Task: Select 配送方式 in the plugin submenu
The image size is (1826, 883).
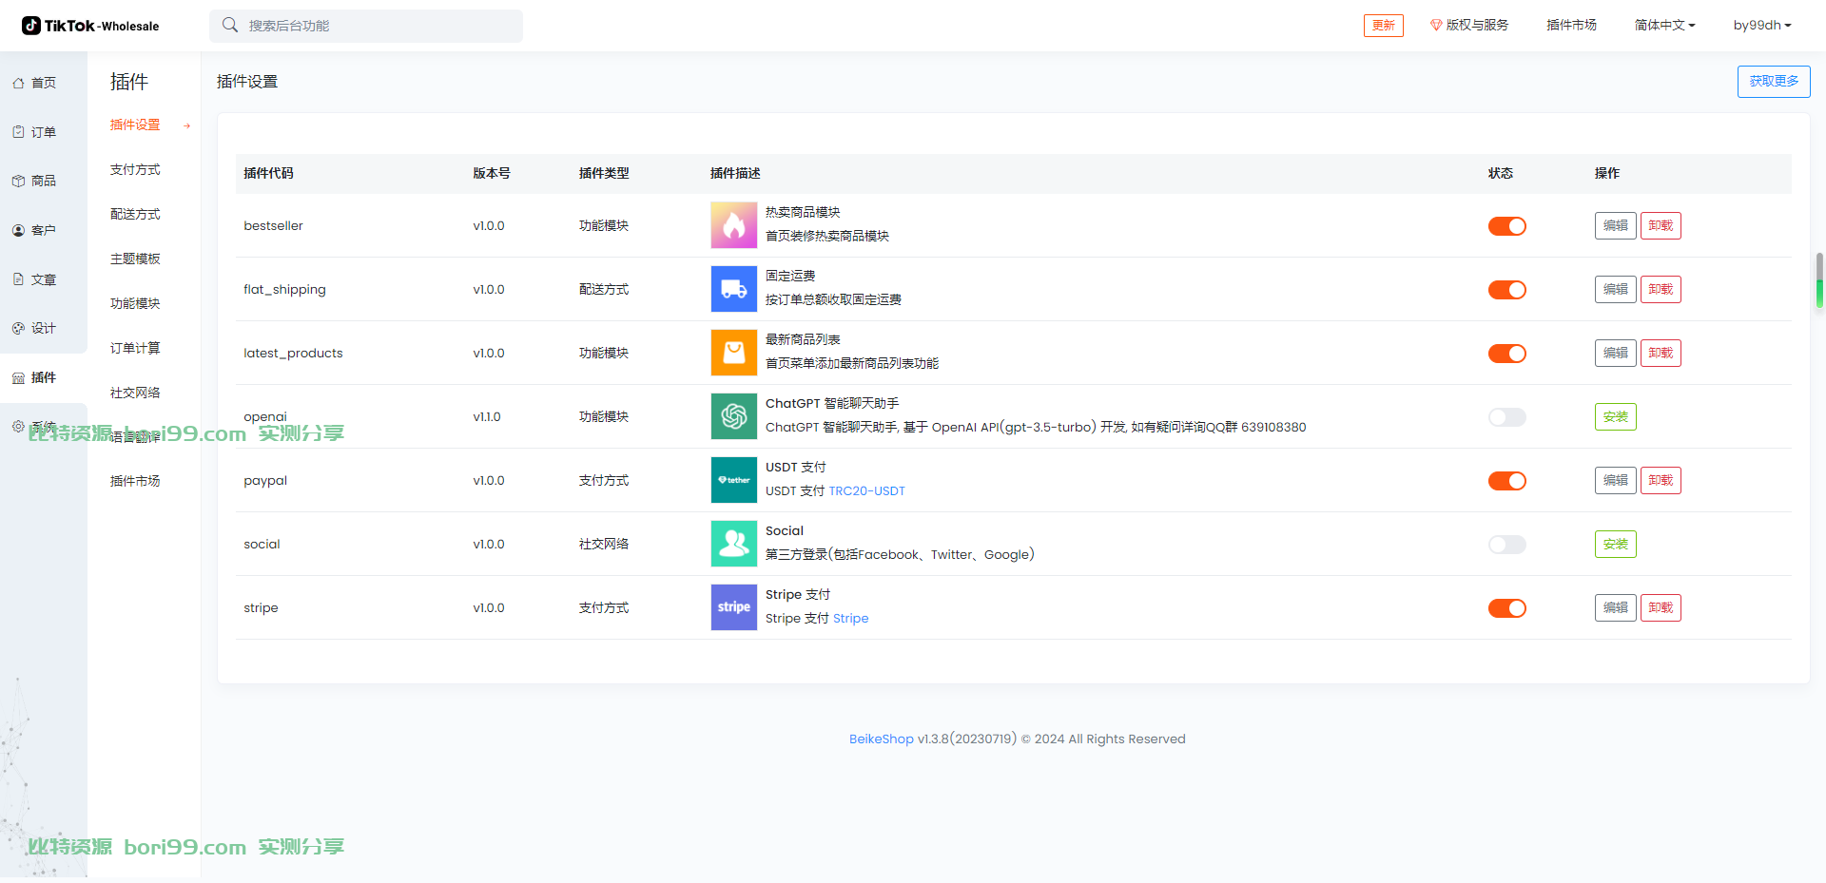Action: point(135,214)
